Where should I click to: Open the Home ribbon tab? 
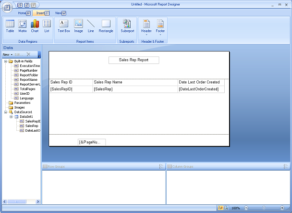(x=24, y=13)
